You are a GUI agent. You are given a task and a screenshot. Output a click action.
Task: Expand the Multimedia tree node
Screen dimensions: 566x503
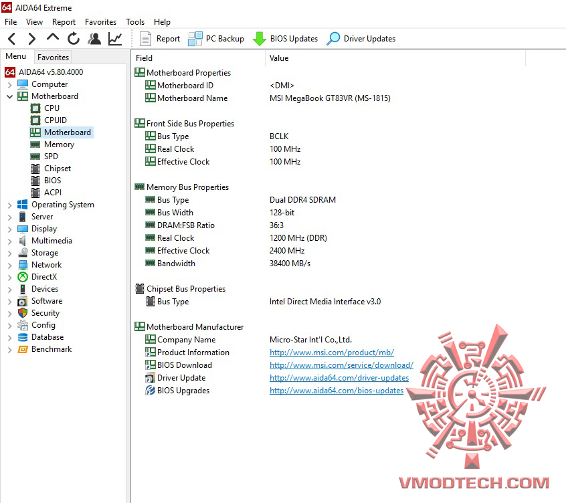coord(10,241)
